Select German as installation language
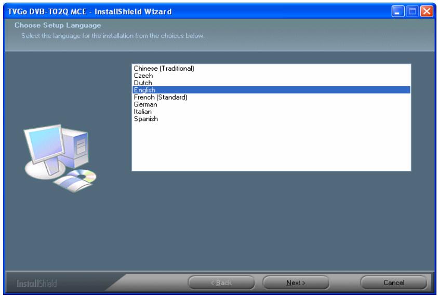438x296 pixels. [271, 104]
